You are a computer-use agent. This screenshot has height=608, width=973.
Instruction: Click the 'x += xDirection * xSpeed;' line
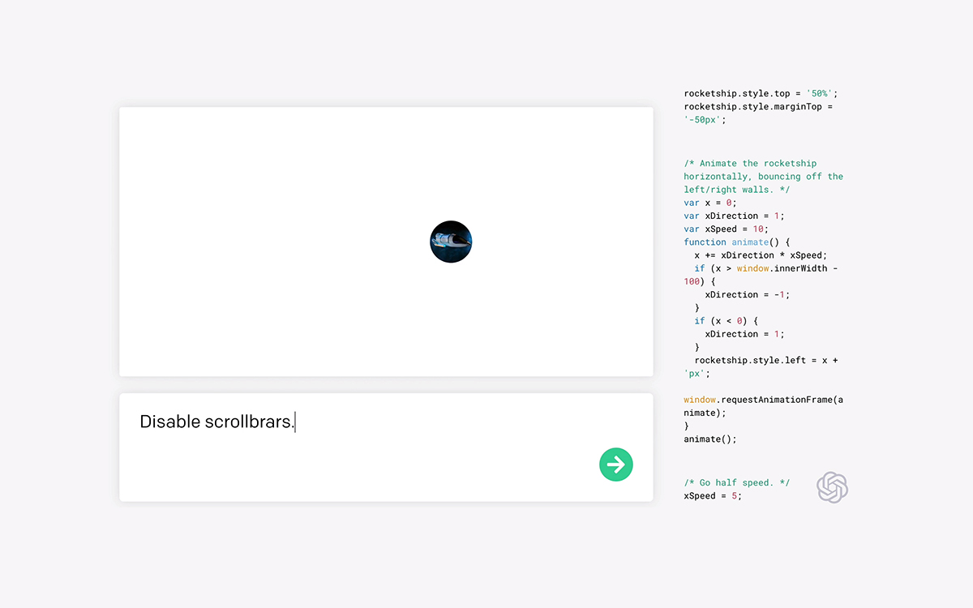(761, 255)
